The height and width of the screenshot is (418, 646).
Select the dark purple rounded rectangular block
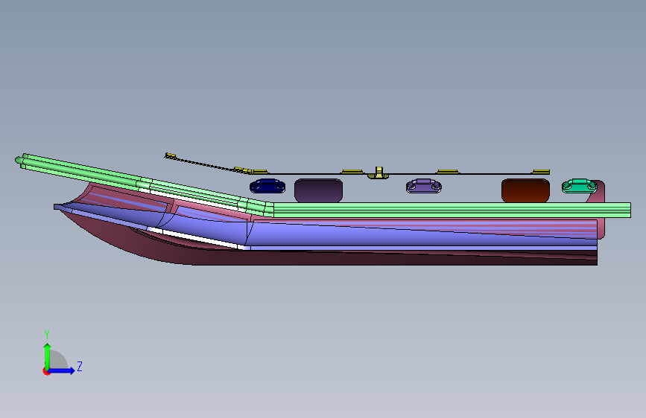tap(318, 190)
